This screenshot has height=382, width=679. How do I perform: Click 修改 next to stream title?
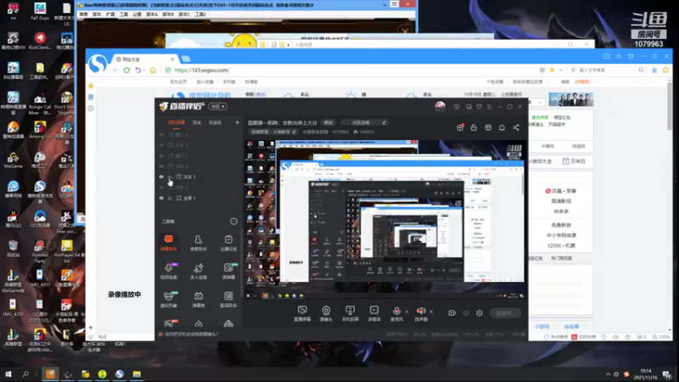328,122
